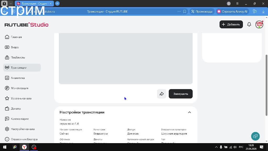The image size is (268, 151).
Task: Click the stream preview area
Action: click(x=126, y=58)
